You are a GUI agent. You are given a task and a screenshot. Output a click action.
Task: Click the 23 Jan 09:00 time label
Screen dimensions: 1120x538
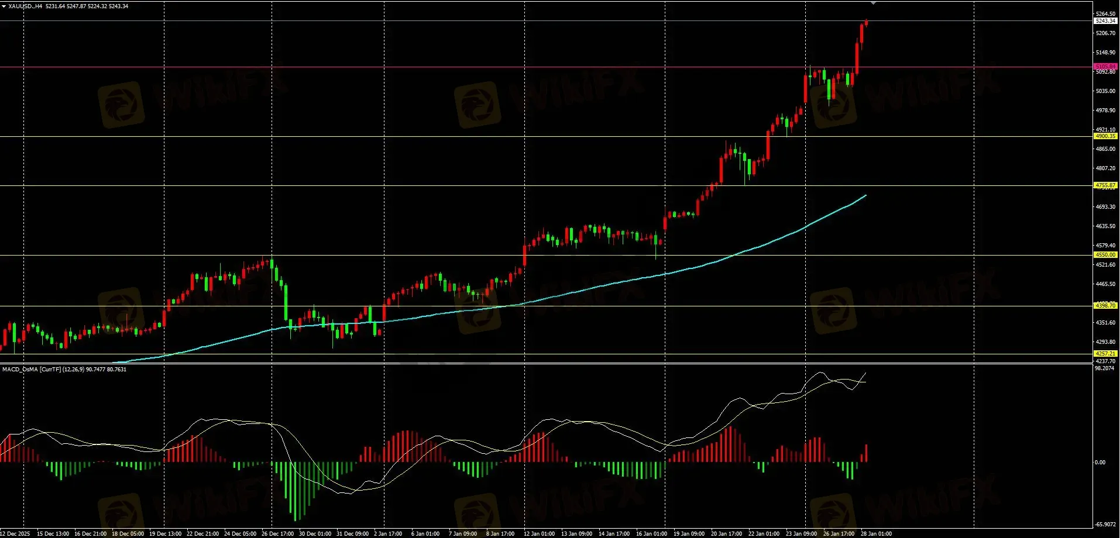[x=801, y=534]
